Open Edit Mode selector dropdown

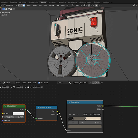pyautogui.click(x=10, y=6)
